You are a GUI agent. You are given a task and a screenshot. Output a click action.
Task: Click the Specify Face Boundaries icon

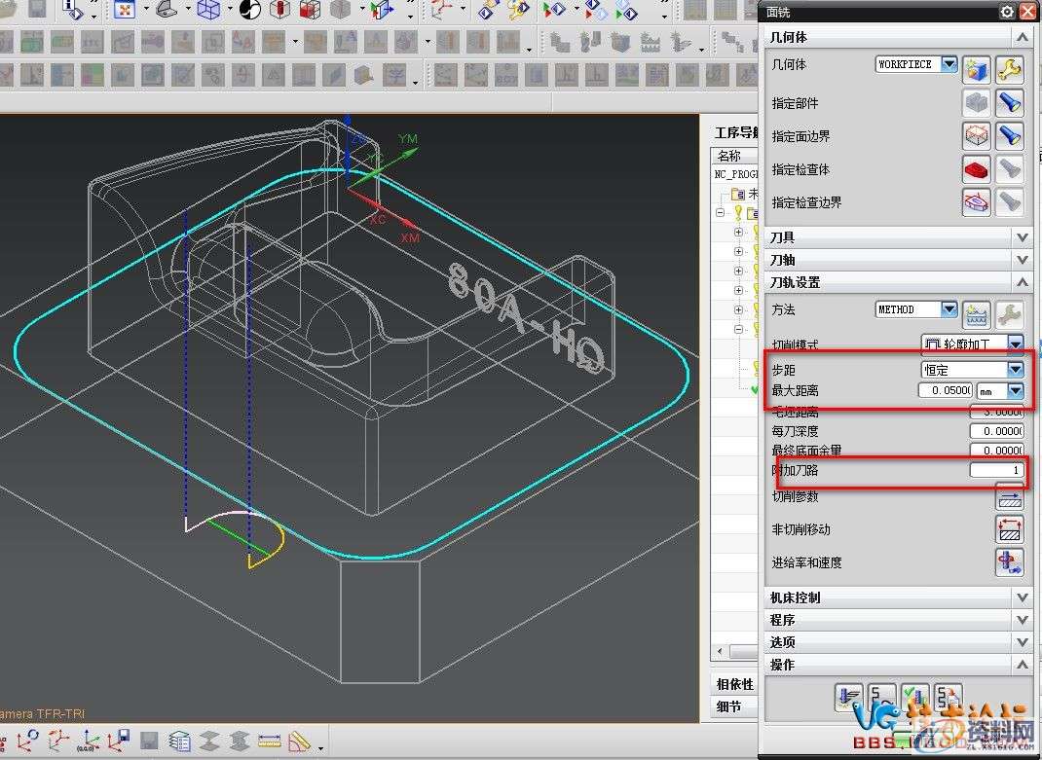pos(976,136)
